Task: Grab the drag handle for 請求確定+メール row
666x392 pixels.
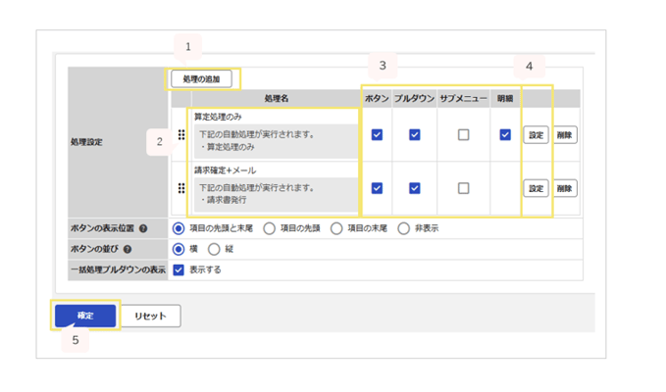Action: pyautogui.click(x=181, y=188)
